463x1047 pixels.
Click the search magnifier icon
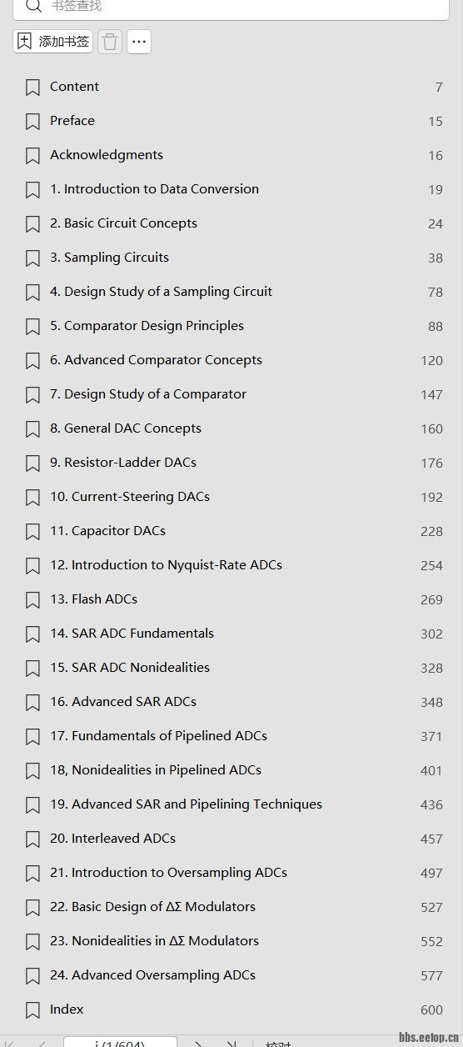[33, 6]
